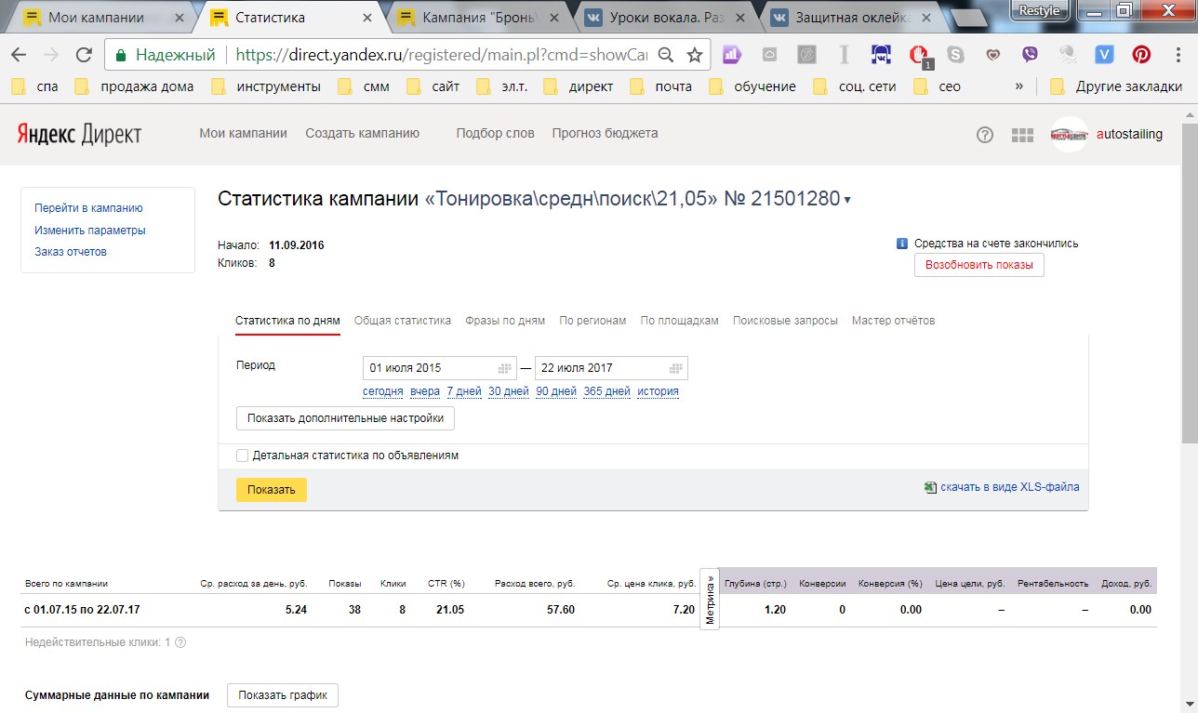The height and width of the screenshot is (713, 1198).
Task: Click the "Изменить параметры" link
Action: 90,231
